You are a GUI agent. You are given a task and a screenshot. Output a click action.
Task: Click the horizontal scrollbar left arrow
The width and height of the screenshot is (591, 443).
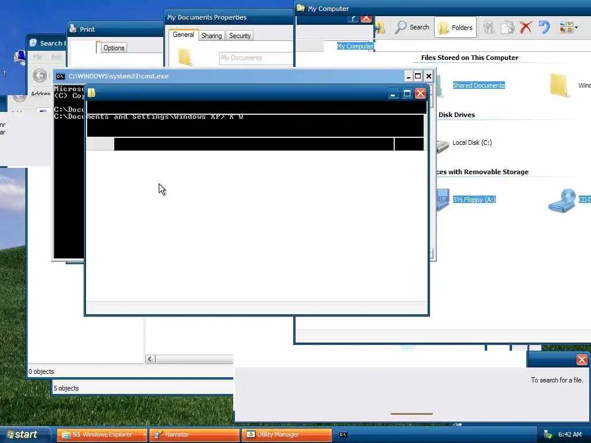(x=150, y=359)
